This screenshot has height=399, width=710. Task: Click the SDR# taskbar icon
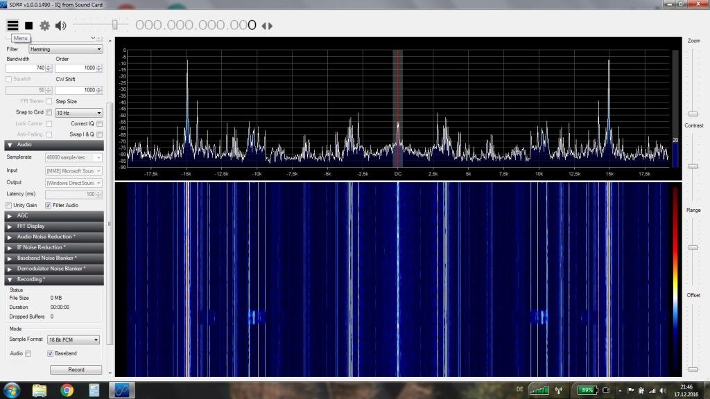coord(121,390)
